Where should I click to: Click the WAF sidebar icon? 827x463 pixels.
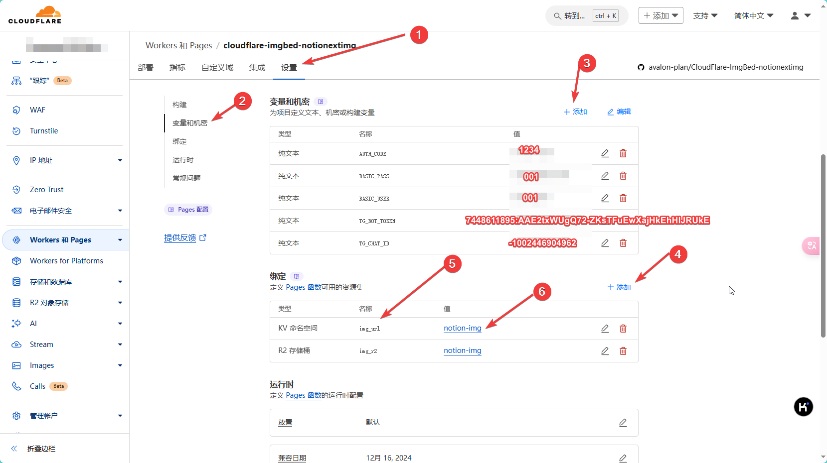pyautogui.click(x=16, y=110)
